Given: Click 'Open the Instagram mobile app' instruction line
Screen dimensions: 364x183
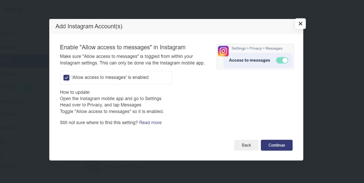Looking at the screenshot, I should tap(110, 98).
